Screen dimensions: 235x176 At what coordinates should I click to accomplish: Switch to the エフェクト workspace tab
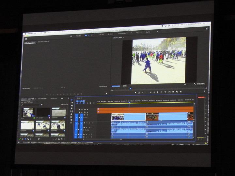pyautogui.click(x=101, y=35)
